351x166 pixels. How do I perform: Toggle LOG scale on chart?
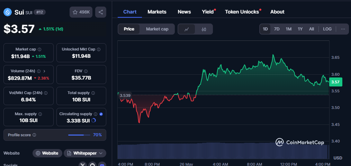[327, 29]
